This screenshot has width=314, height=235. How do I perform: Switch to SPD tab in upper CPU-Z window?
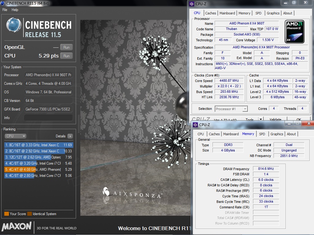pyautogui.click(x=258, y=13)
